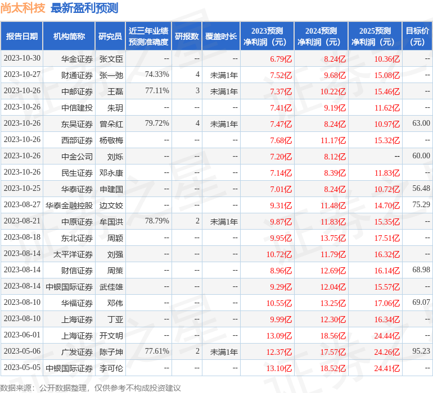
Task: Click target price 95.23
Action: pos(421,351)
